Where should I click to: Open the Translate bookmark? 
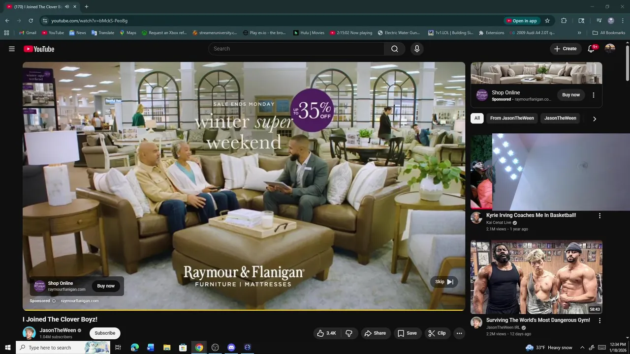103,33
